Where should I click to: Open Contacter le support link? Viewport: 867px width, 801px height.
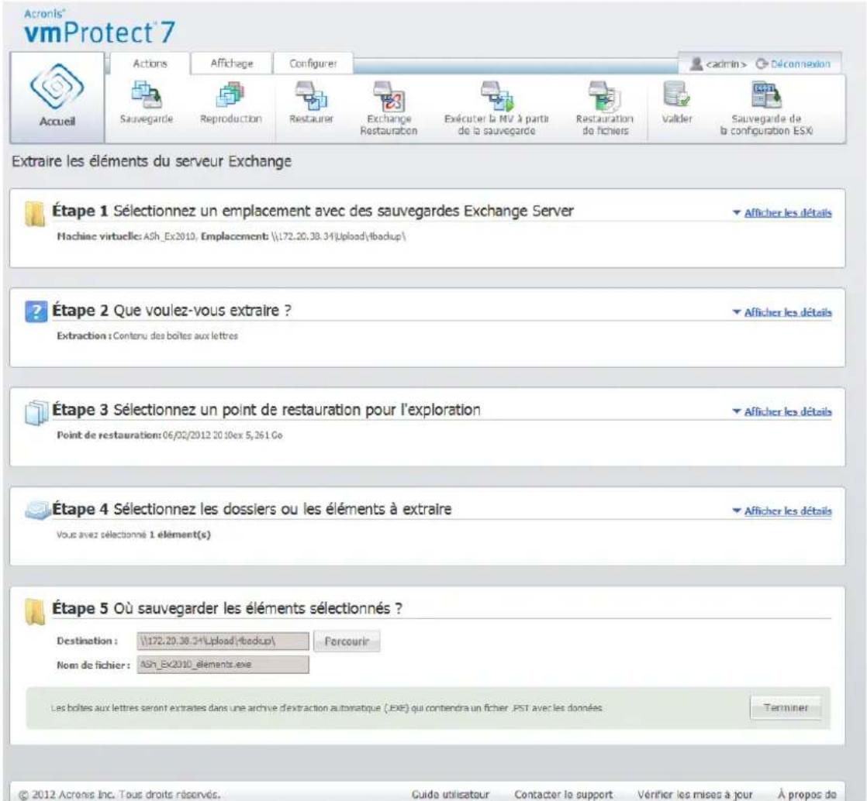[x=564, y=794]
